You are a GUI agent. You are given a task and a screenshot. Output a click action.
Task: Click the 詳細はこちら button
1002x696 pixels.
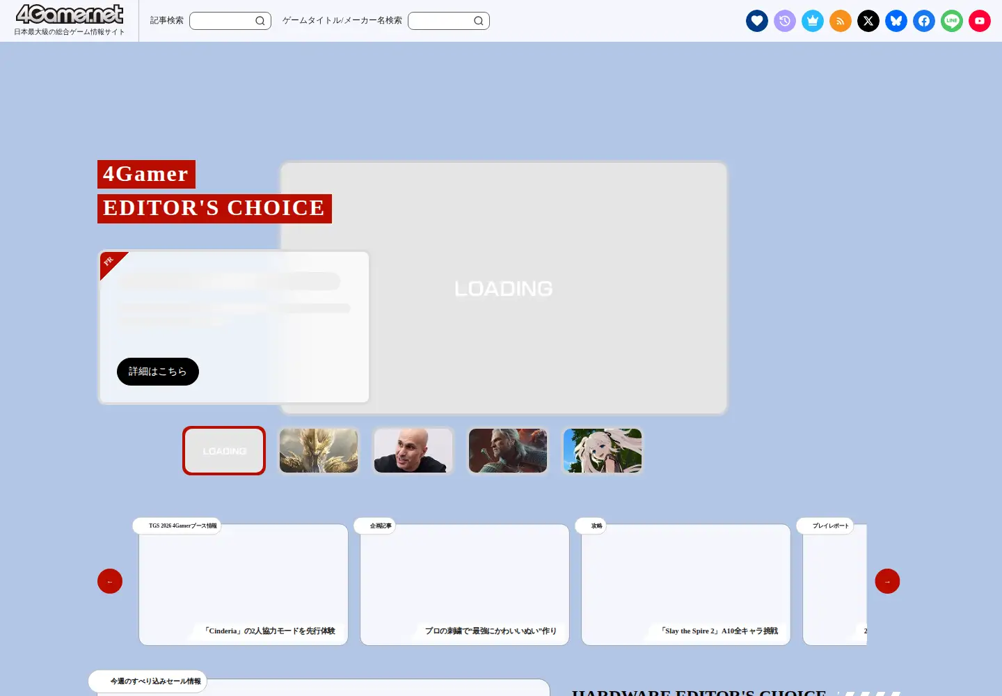[158, 372]
